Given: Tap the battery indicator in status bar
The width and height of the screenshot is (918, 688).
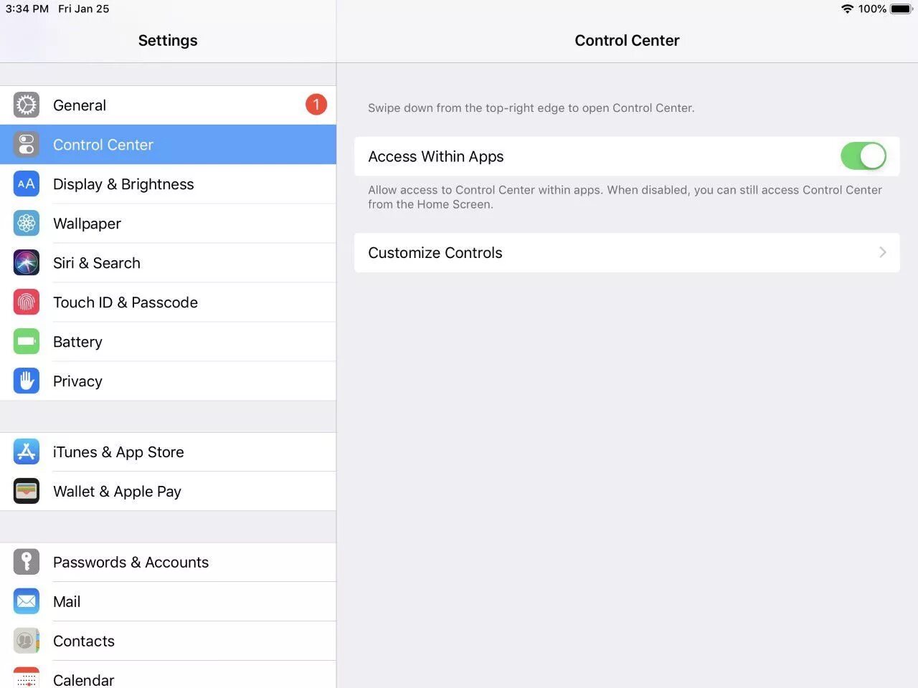Looking at the screenshot, I should [x=902, y=9].
